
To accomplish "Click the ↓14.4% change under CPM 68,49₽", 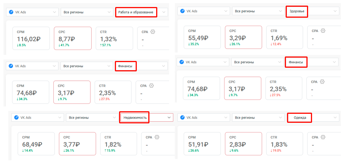I will 28,150.
